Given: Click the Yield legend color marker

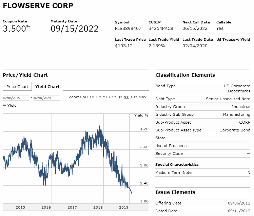Looking at the screenshot, I should pos(4,105).
